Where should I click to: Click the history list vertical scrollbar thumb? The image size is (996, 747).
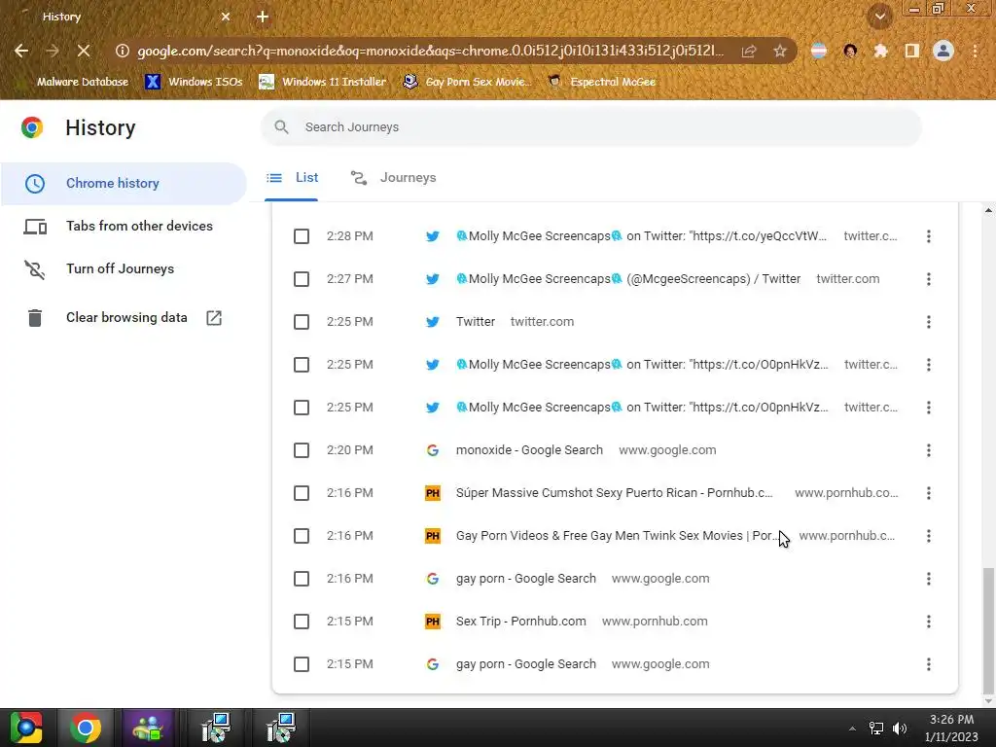click(988, 630)
